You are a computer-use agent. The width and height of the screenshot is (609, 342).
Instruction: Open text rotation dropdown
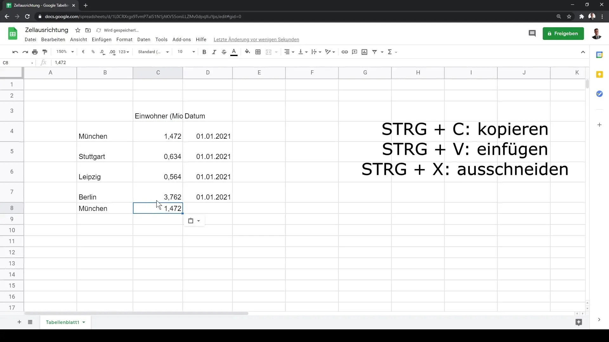tap(330, 52)
